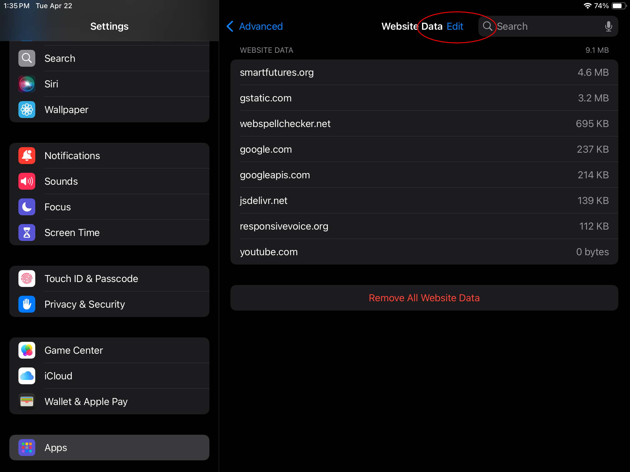Focus the Website Data search field
Viewport: 630px width, 472px height.
(x=548, y=26)
